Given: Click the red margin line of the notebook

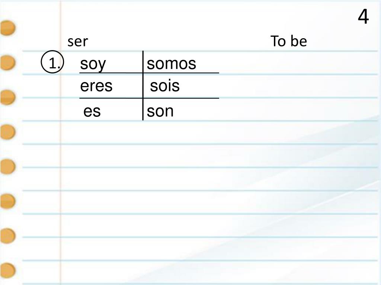Looking at the screenshot, I should coord(60,142).
